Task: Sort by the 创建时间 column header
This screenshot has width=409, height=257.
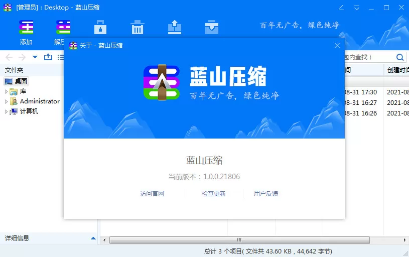Action: coord(396,70)
